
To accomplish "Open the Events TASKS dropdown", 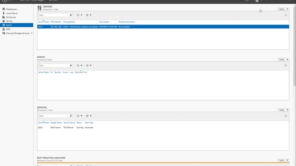I will tap(283, 59).
